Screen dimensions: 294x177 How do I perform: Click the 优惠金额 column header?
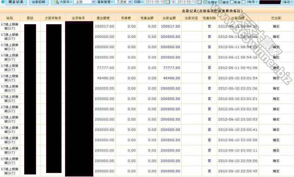click(x=147, y=18)
